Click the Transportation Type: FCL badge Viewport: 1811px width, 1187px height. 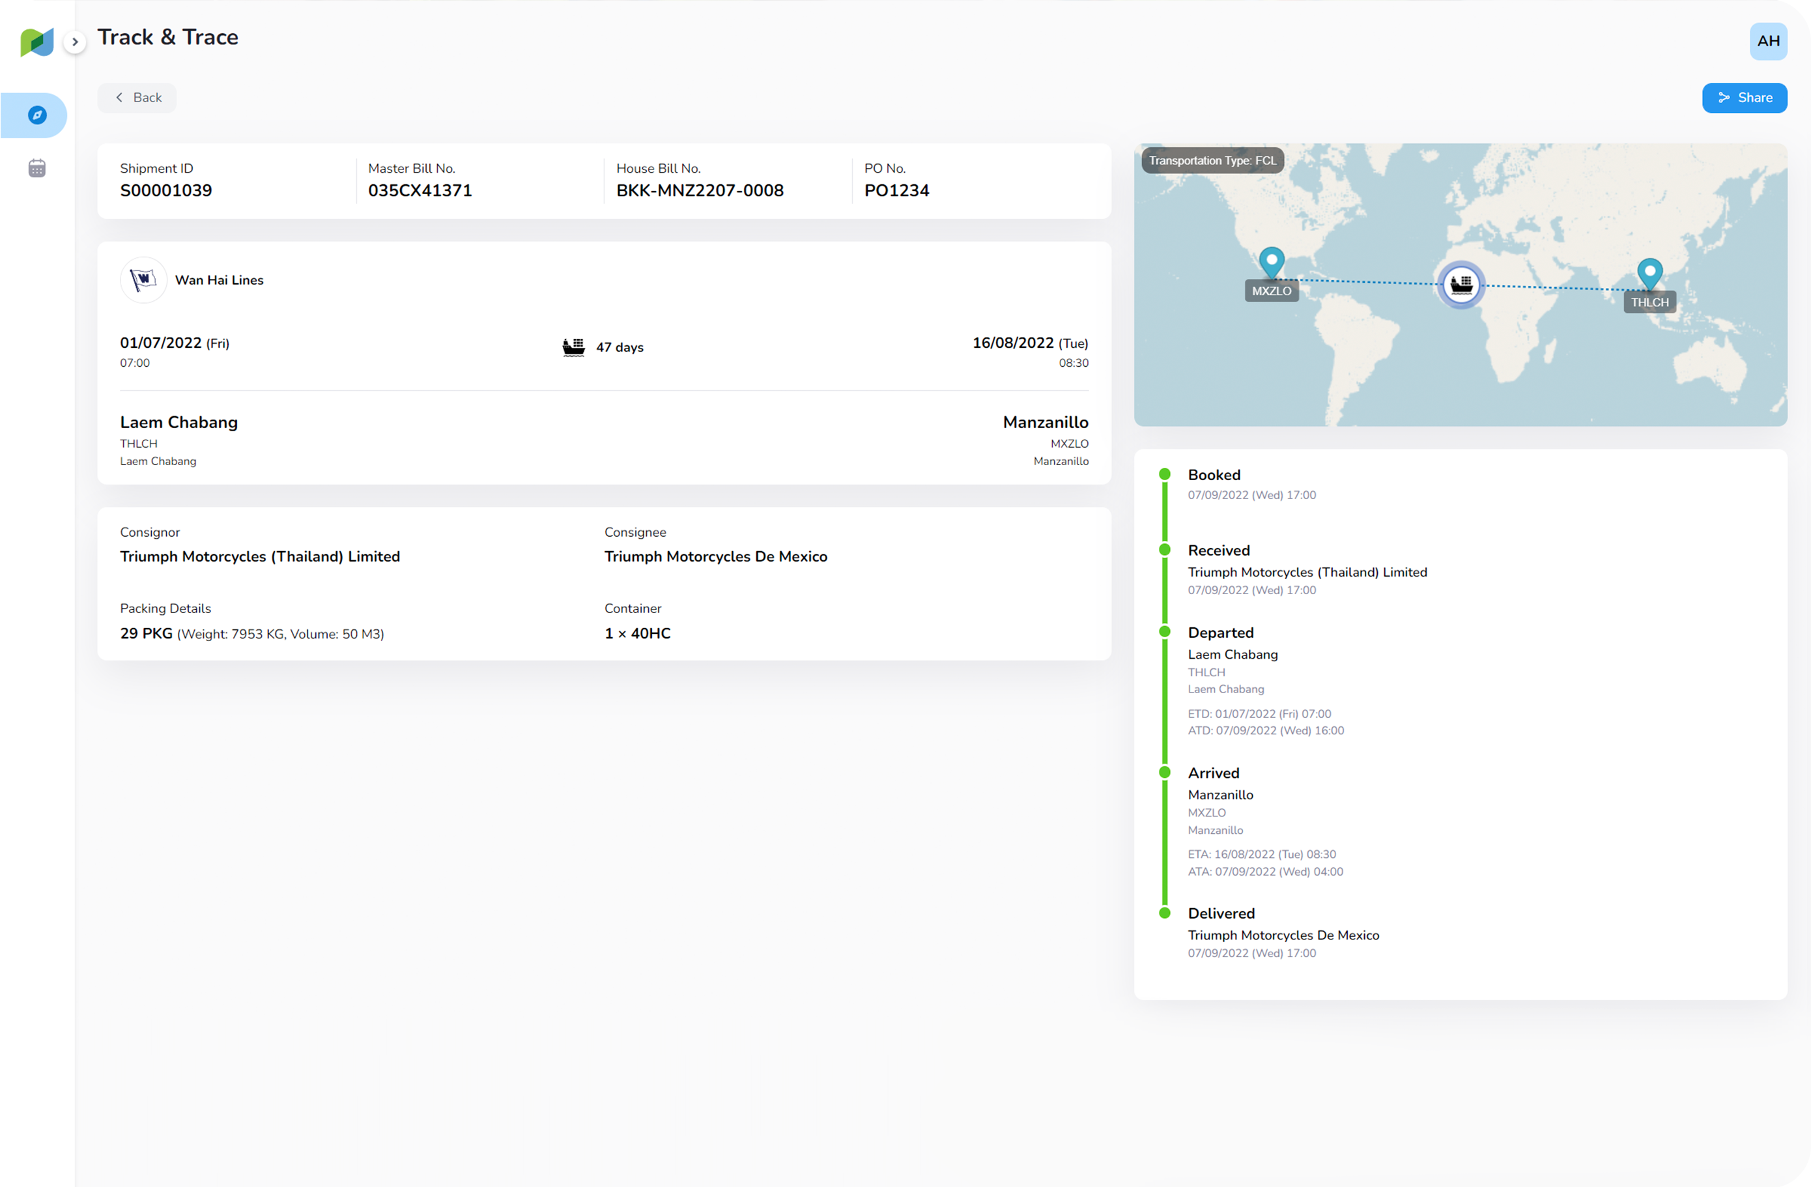(x=1212, y=160)
